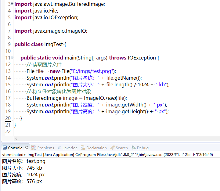Click import java.awt.image.BufferedImage line
The width and height of the screenshot is (220, 191).
pyautogui.click(x=60, y=4)
